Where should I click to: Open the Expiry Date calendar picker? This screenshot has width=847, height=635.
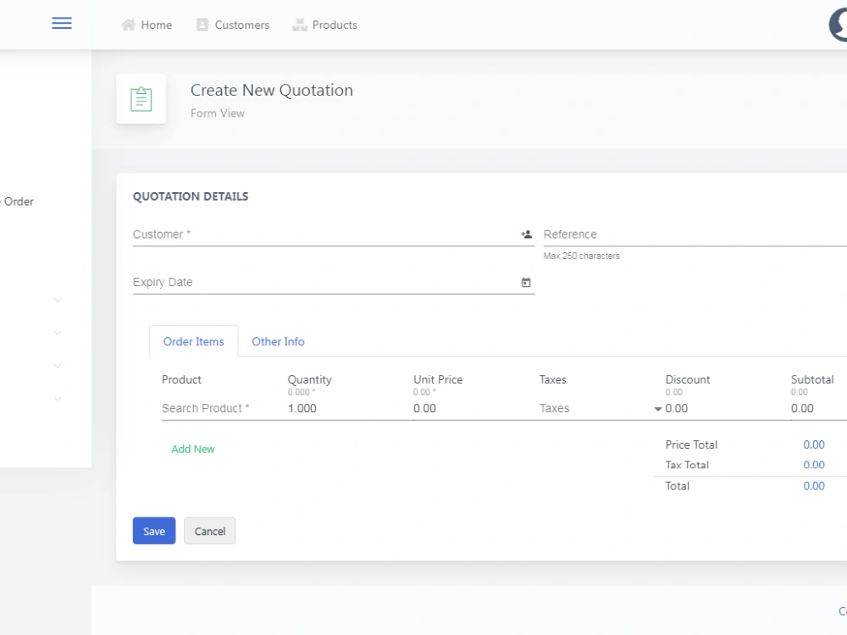tap(526, 283)
